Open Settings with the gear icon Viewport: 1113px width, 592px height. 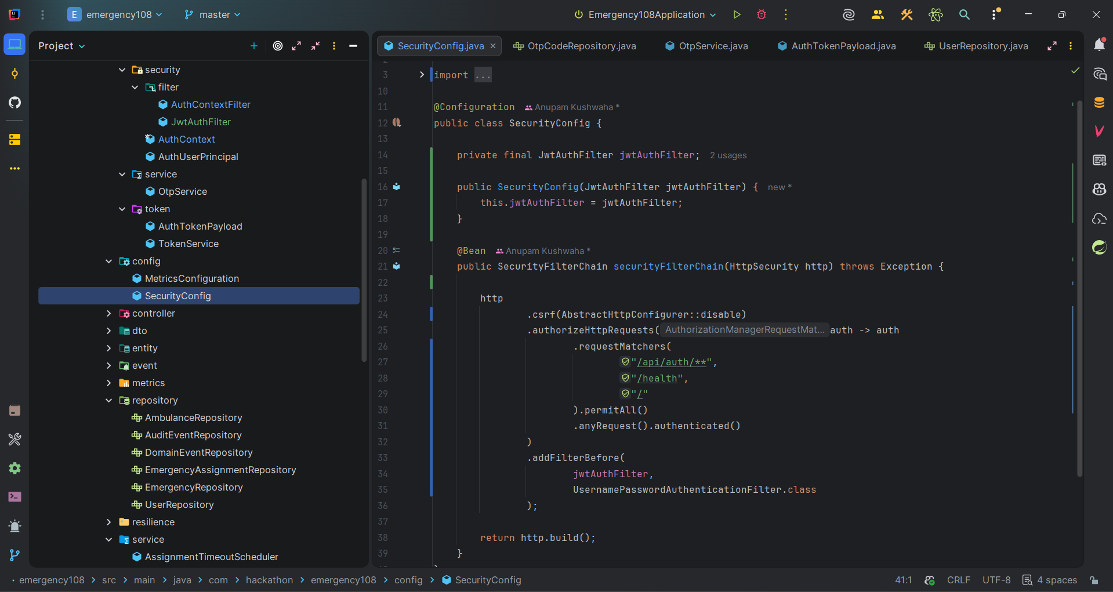point(14,468)
